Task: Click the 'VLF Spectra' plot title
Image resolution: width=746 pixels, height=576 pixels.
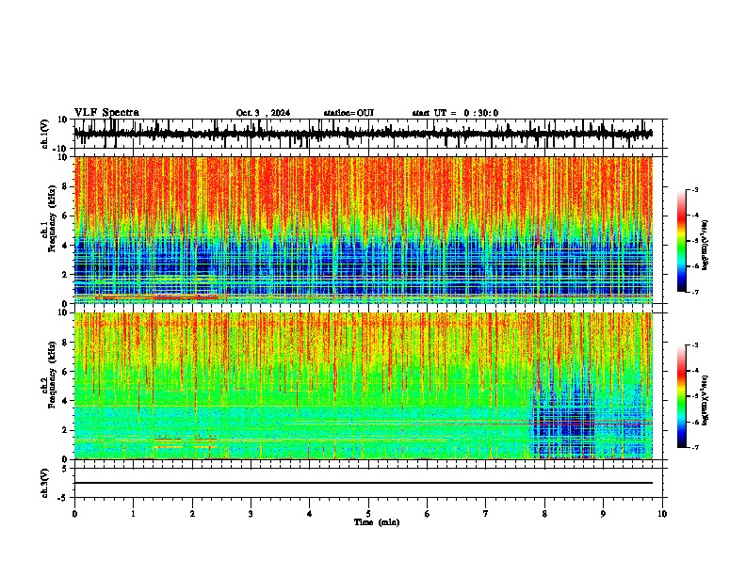Action: click(106, 113)
